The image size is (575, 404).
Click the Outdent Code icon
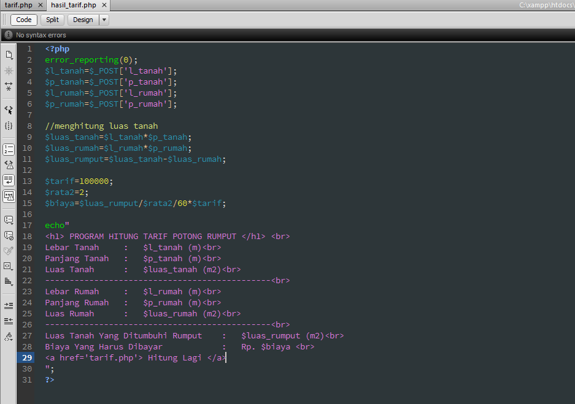9,321
